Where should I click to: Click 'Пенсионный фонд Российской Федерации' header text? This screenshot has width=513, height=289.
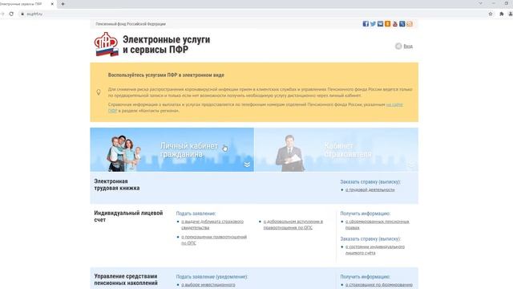pos(131,24)
